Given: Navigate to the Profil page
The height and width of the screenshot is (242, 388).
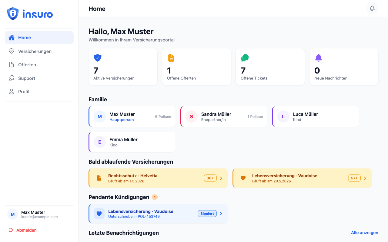Looking at the screenshot, I should pos(24,92).
